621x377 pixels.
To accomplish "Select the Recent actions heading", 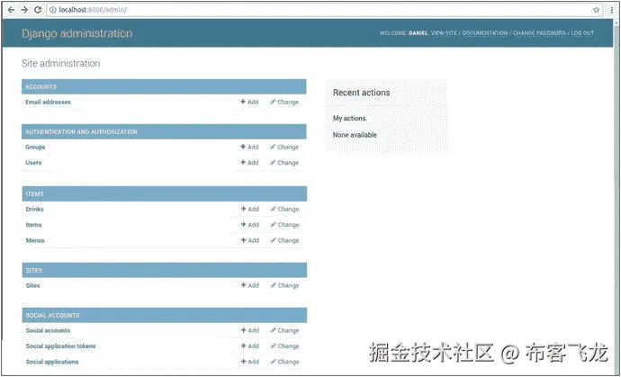I will click(361, 93).
